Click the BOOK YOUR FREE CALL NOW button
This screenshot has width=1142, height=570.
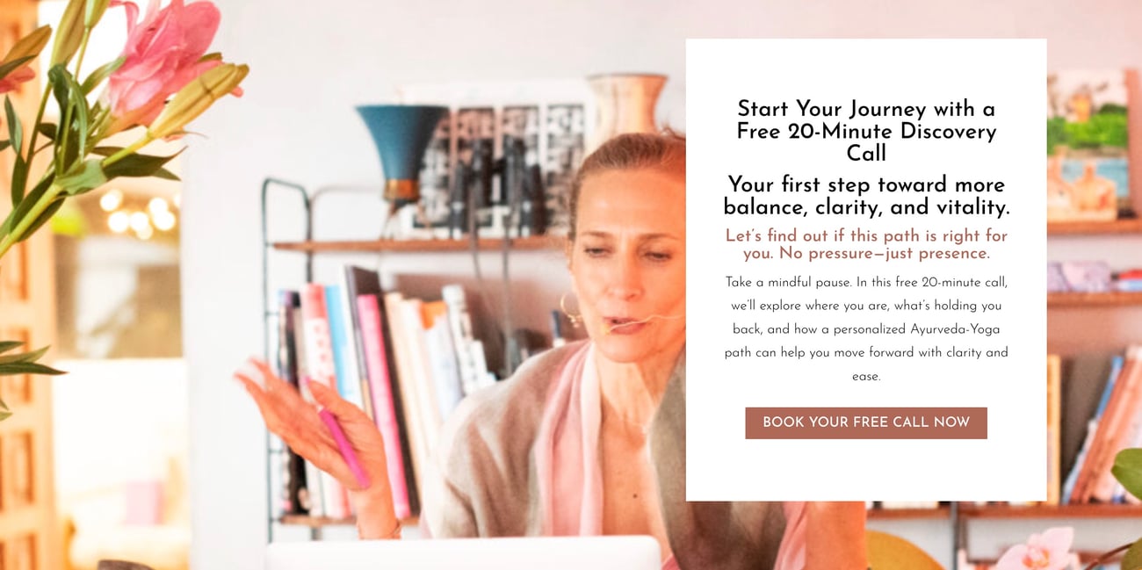pyautogui.click(x=865, y=422)
